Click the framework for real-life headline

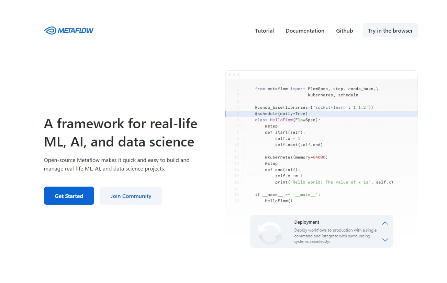click(x=121, y=132)
